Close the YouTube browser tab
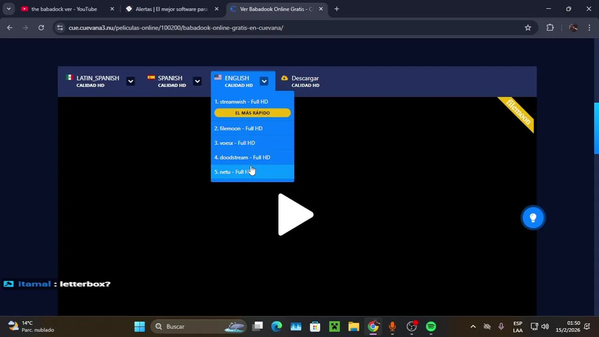The image size is (599, 337). pyautogui.click(x=112, y=9)
